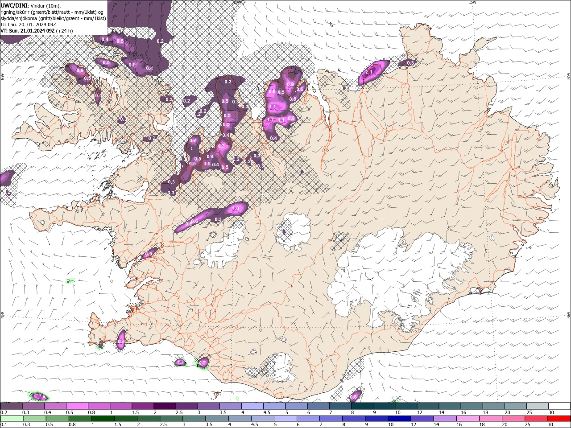Pick deep blue lower legend swatch 10–12

point(399,419)
